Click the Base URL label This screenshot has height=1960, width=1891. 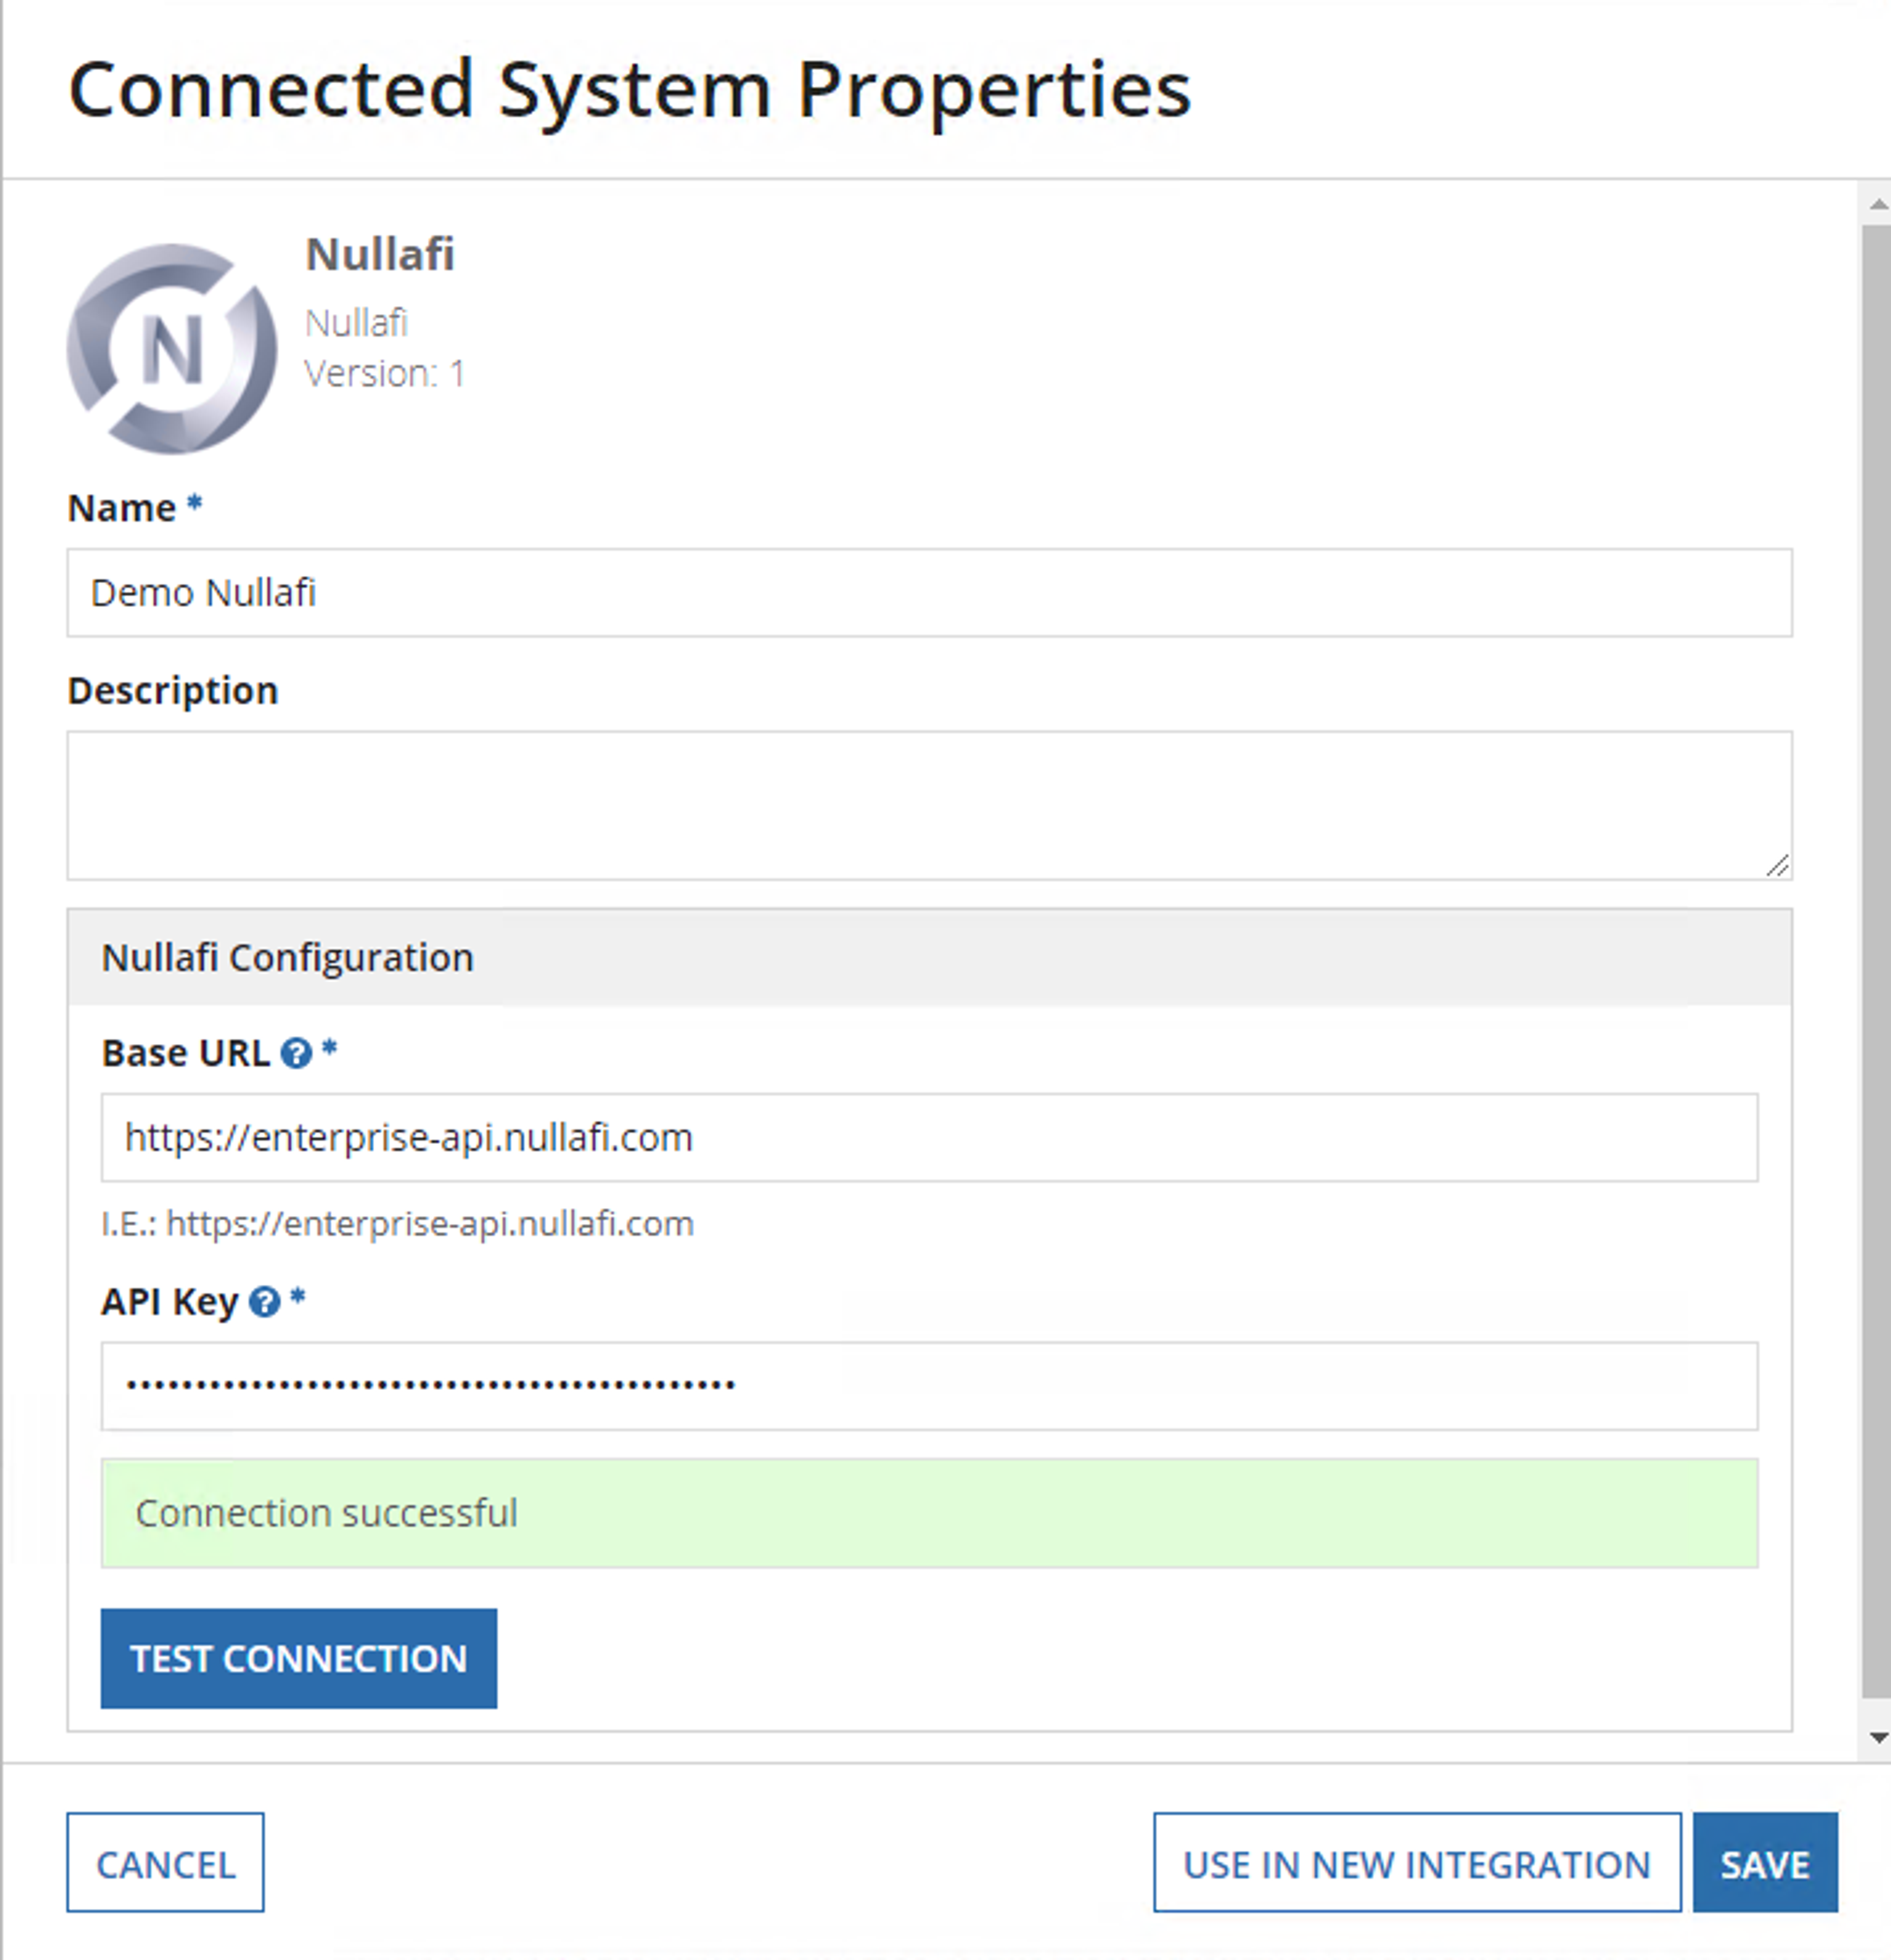point(186,1053)
